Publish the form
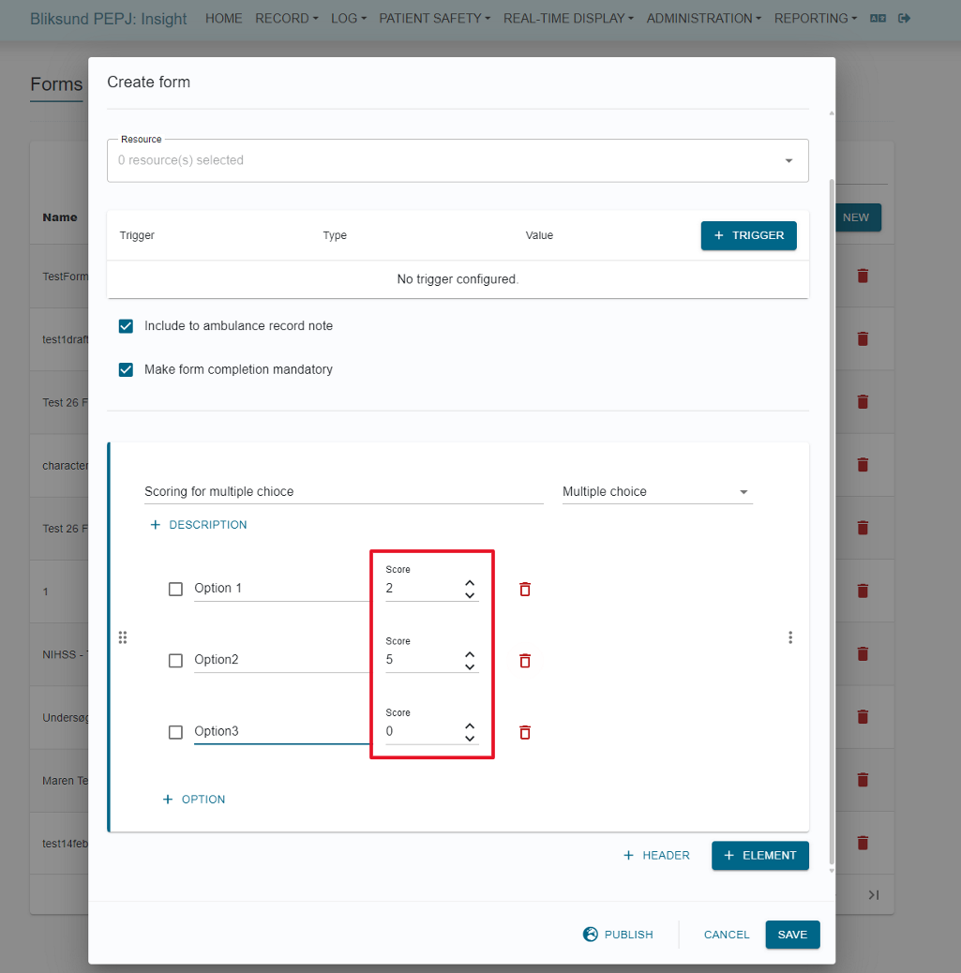This screenshot has width=961, height=973. (x=618, y=935)
